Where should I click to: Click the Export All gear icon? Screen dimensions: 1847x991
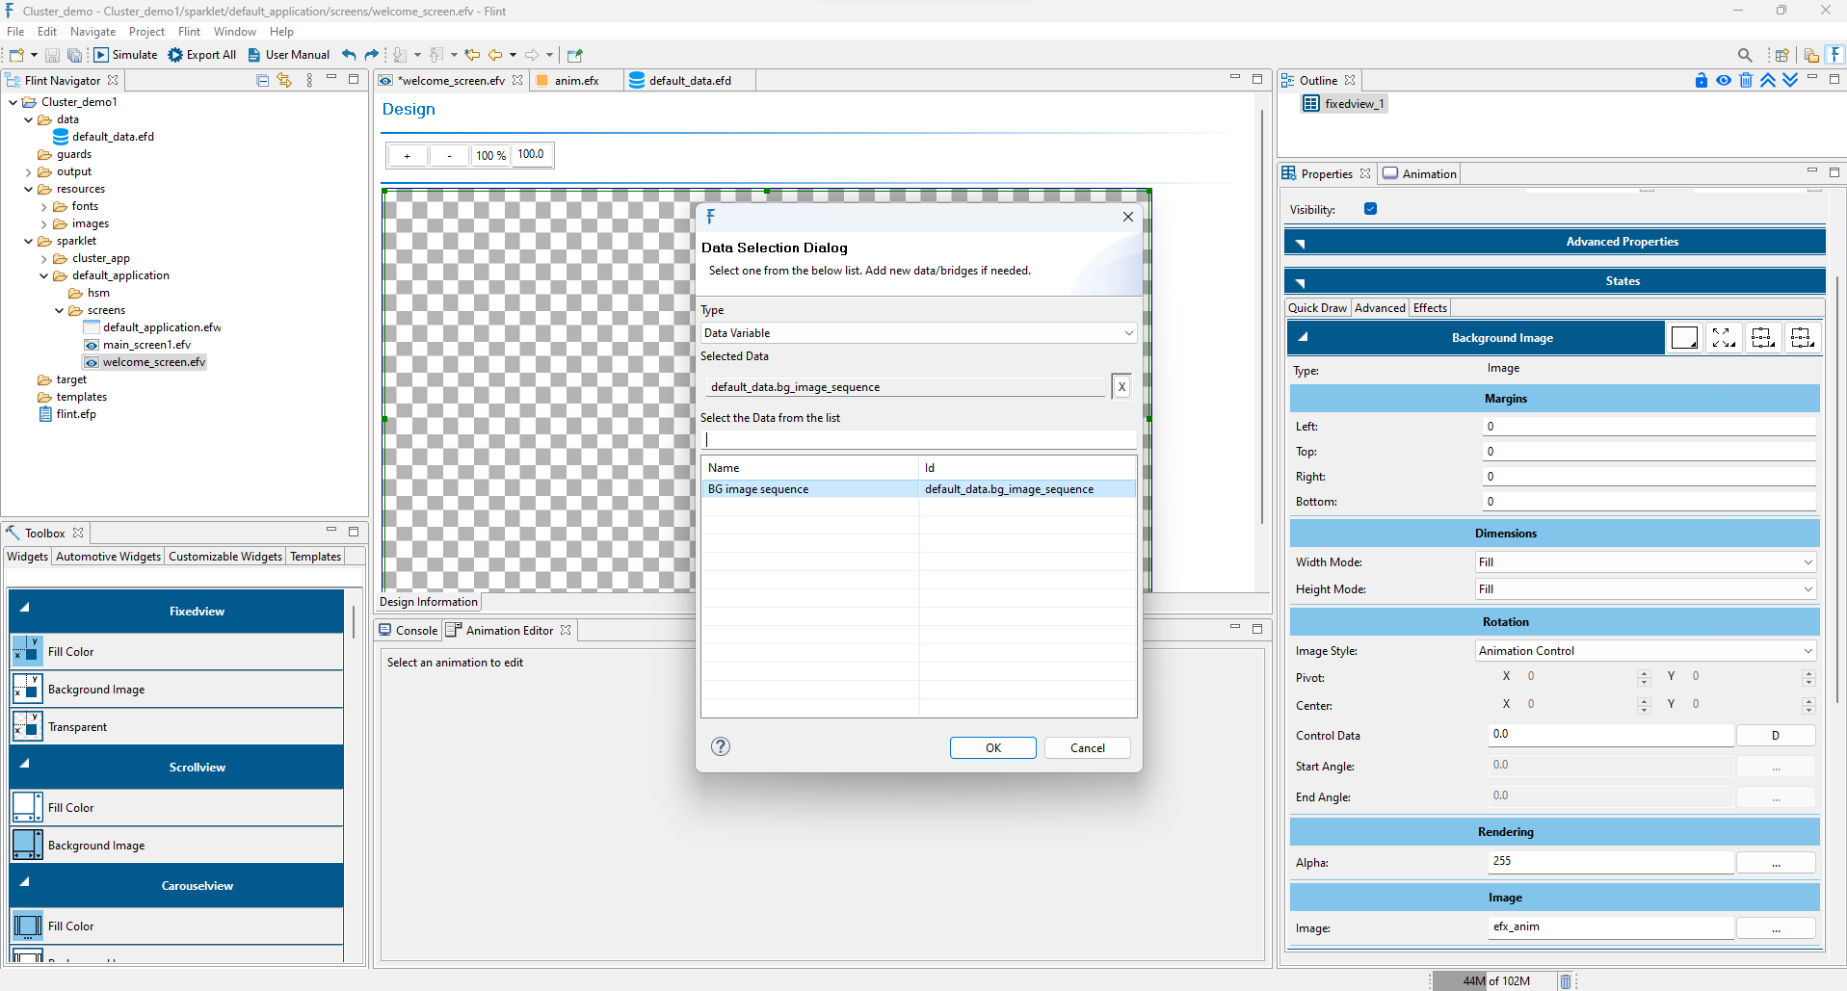(175, 55)
